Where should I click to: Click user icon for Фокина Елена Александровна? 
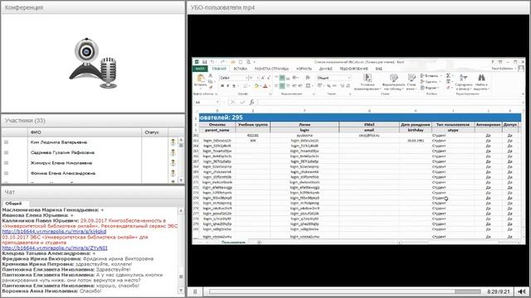point(173,173)
